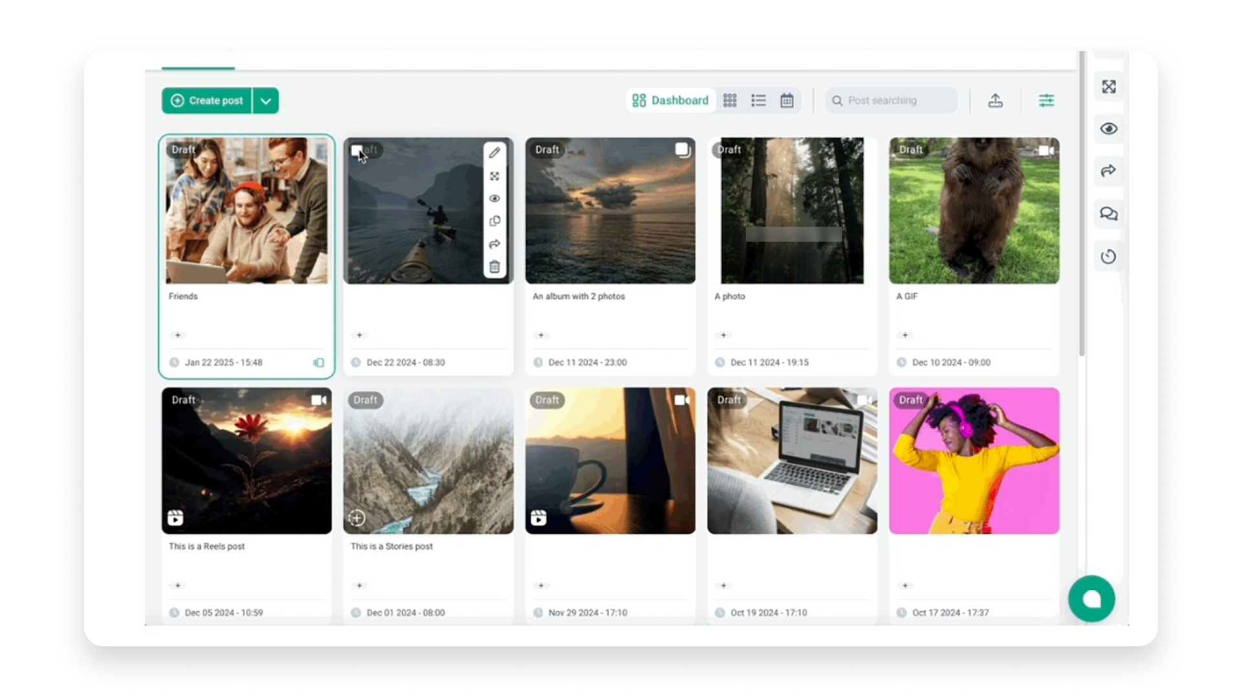The height and width of the screenshot is (698, 1242).
Task: Toggle the checkbox on the kayak draft thumbnail
Action: (x=356, y=150)
